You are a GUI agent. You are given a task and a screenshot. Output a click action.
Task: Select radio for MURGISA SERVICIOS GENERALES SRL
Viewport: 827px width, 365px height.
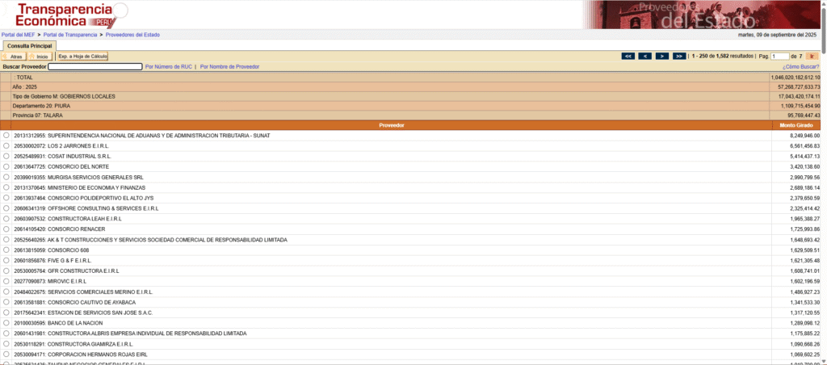(6, 177)
